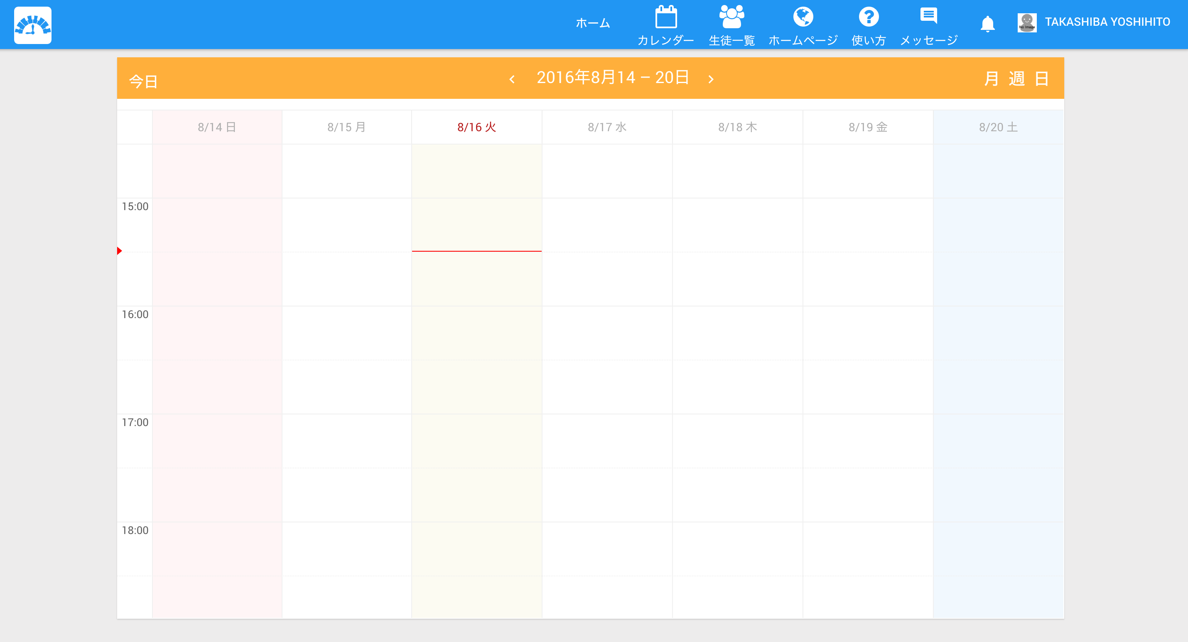
Task: Click the Today (今日) button
Action: pyautogui.click(x=143, y=82)
